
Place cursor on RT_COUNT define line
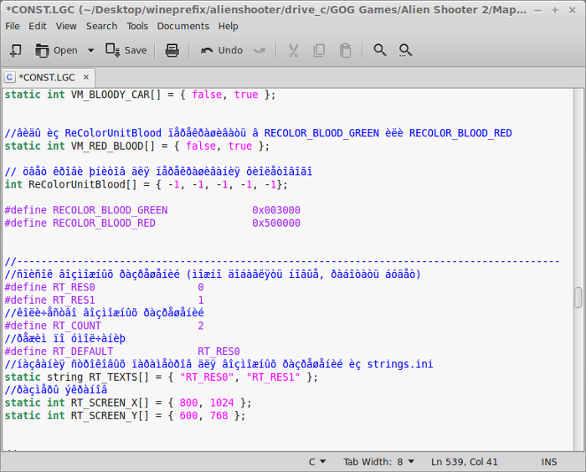[105, 326]
